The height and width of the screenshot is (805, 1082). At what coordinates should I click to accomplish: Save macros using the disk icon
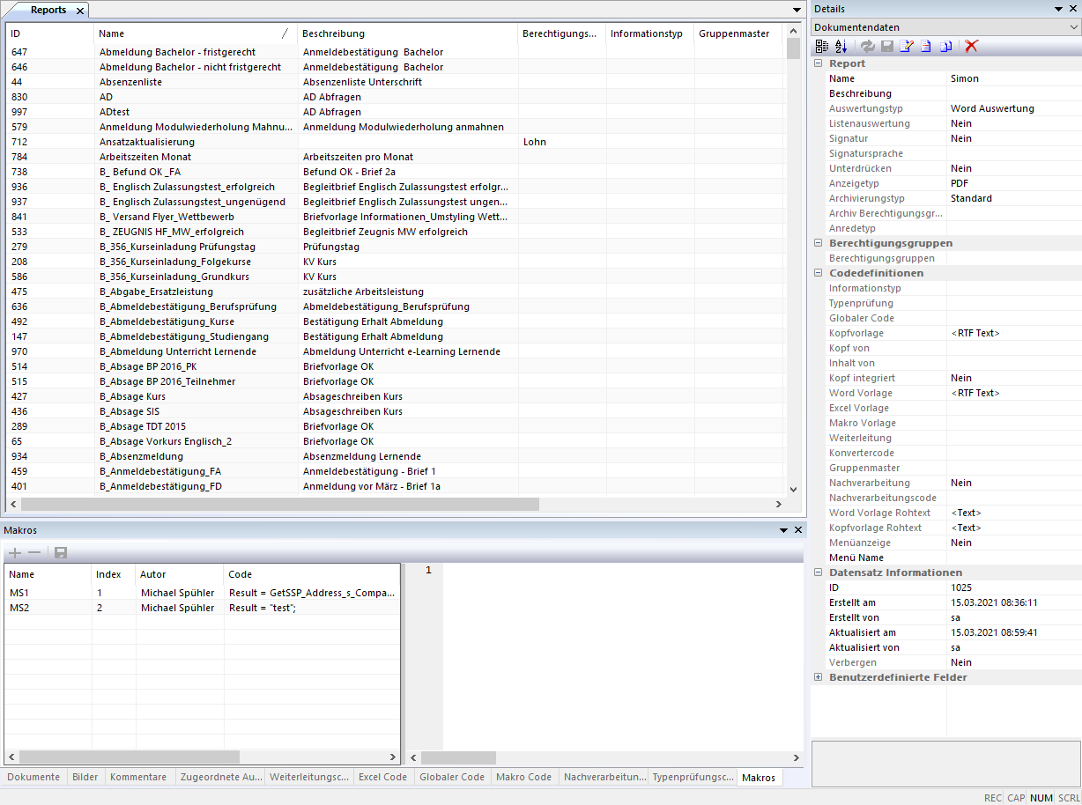pos(61,553)
